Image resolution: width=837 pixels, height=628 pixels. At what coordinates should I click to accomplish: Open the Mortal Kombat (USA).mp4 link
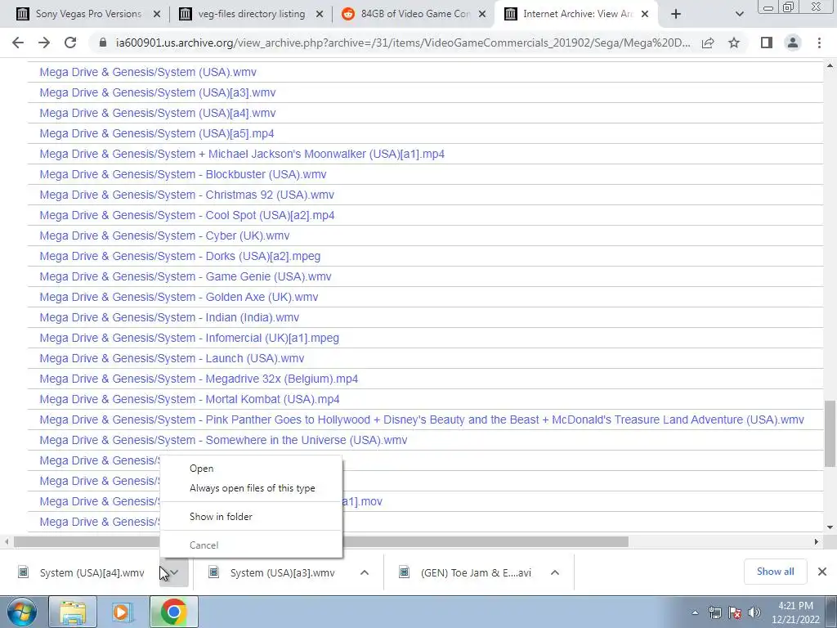click(x=190, y=399)
